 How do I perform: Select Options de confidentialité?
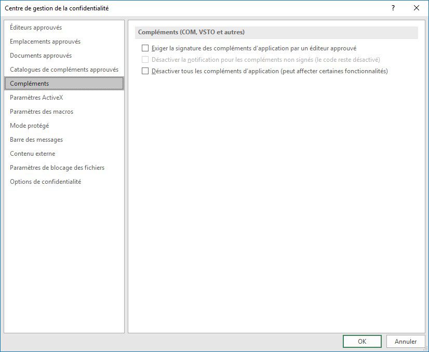coord(64,182)
